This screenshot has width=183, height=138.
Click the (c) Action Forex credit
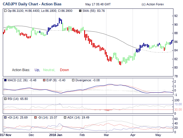tap(153, 4)
